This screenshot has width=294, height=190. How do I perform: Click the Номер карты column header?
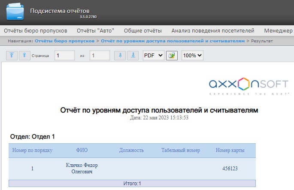(230, 150)
